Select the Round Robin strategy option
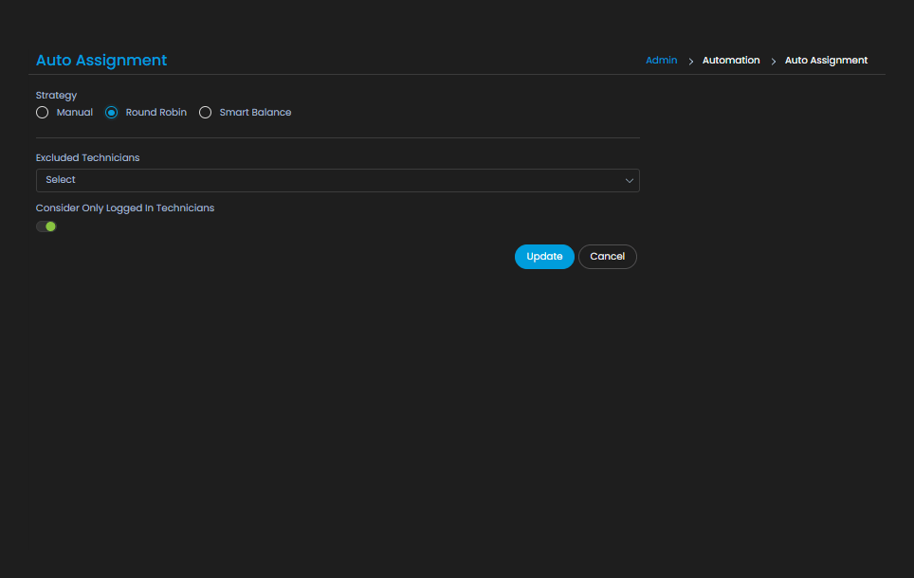Screen dimensions: 914x578 (111, 113)
